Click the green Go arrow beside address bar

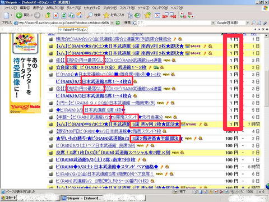tap(118, 23)
